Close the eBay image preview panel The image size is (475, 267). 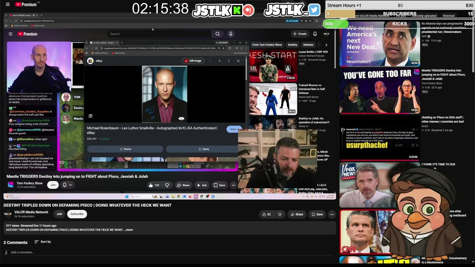point(238,61)
